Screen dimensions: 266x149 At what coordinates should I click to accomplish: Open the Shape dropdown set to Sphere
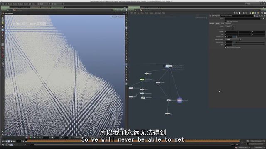(x=230, y=26)
